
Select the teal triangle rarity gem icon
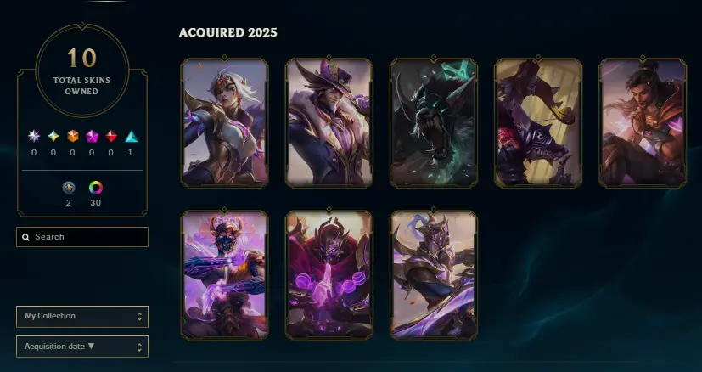132,136
